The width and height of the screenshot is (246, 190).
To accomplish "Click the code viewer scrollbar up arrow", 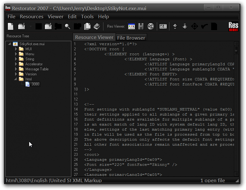I will pos(236,44).
